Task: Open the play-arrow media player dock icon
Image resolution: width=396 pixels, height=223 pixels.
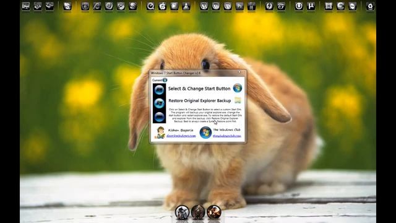Action: pos(174,6)
